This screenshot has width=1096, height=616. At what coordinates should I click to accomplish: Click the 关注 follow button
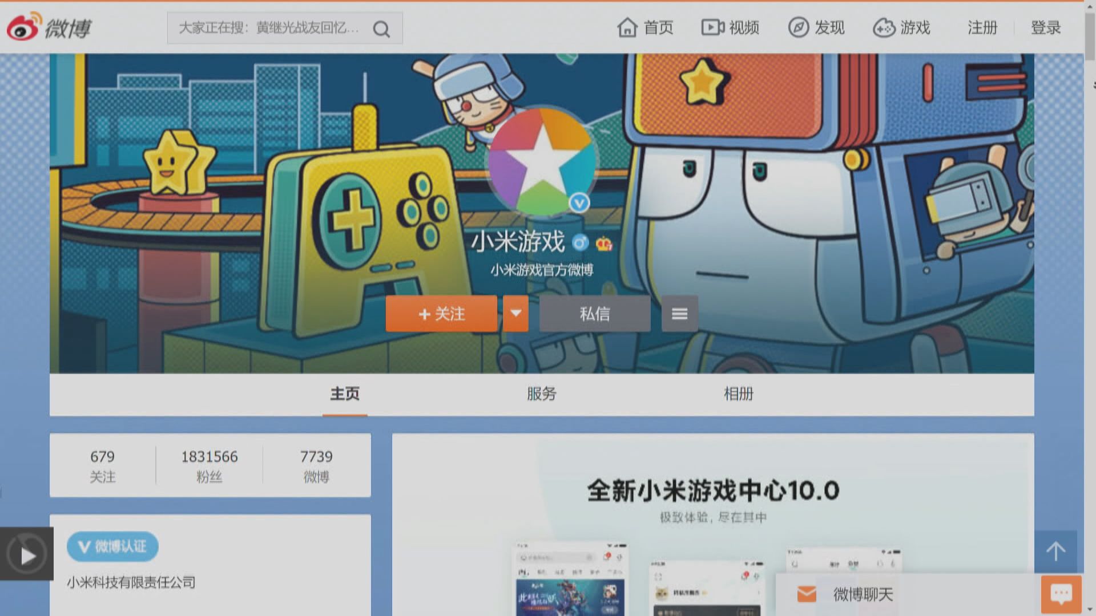442,314
